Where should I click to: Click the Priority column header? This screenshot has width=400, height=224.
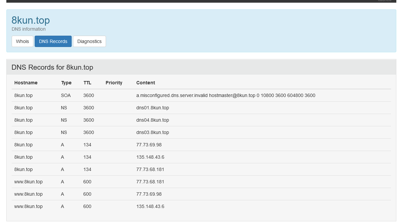coord(114,83)
